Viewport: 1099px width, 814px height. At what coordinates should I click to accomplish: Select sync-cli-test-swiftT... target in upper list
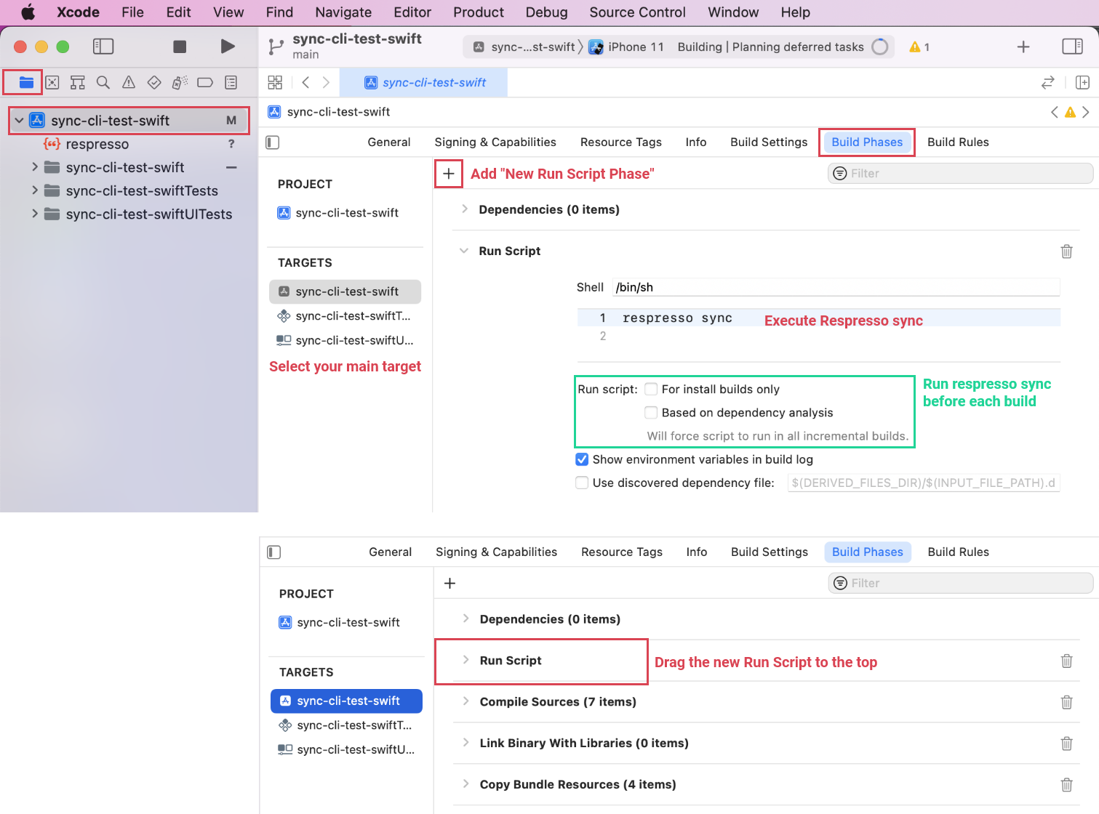click(x=345, y=316)
